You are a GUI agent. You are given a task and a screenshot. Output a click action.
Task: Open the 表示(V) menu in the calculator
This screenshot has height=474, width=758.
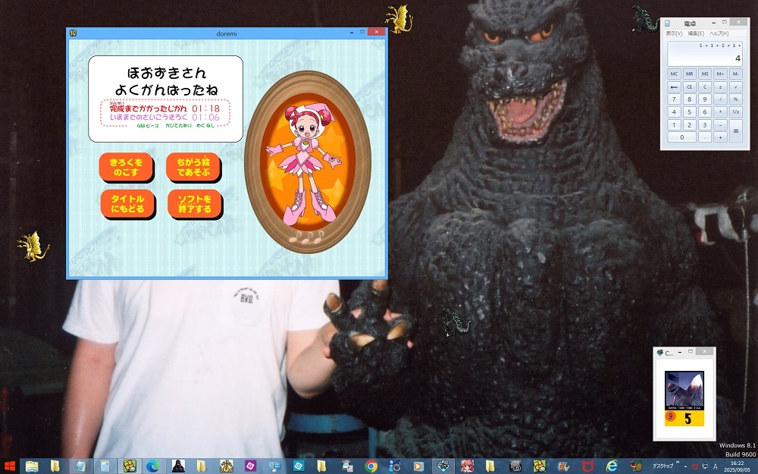click(674, 33)
